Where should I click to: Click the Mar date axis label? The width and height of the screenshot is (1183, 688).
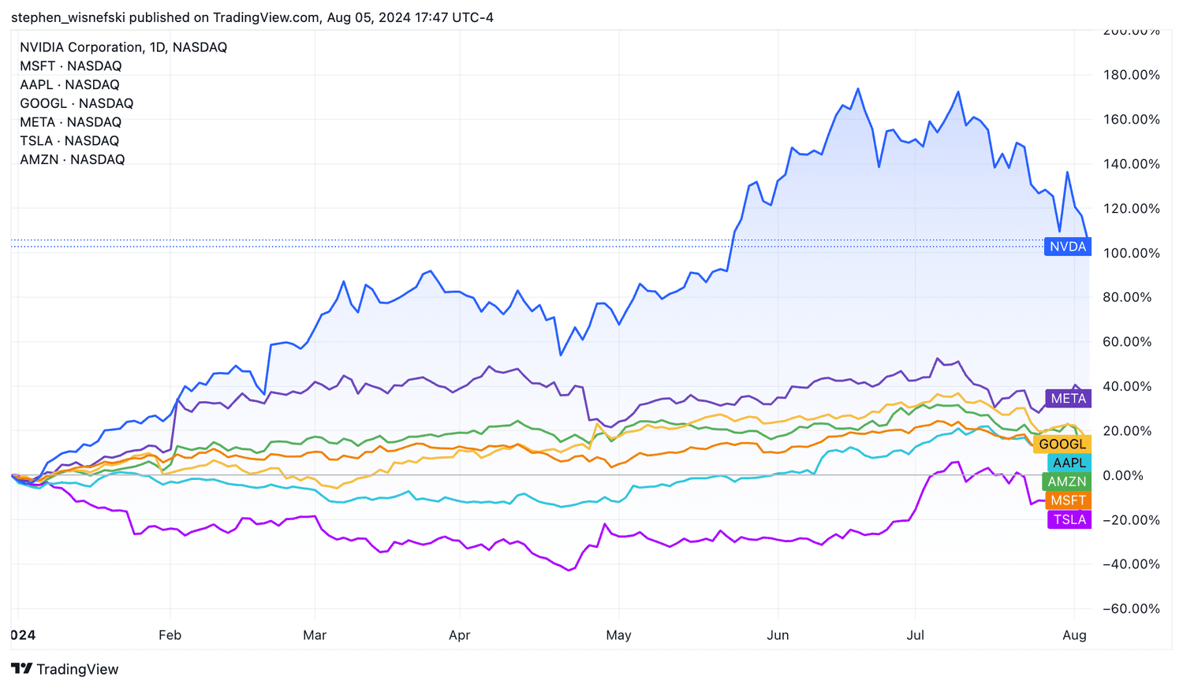[315, 635]
